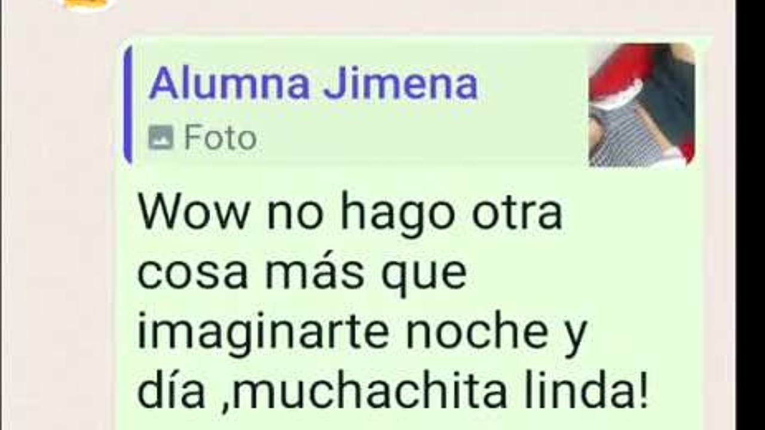
Task: Tap the word día in last line
Action: 171,393
